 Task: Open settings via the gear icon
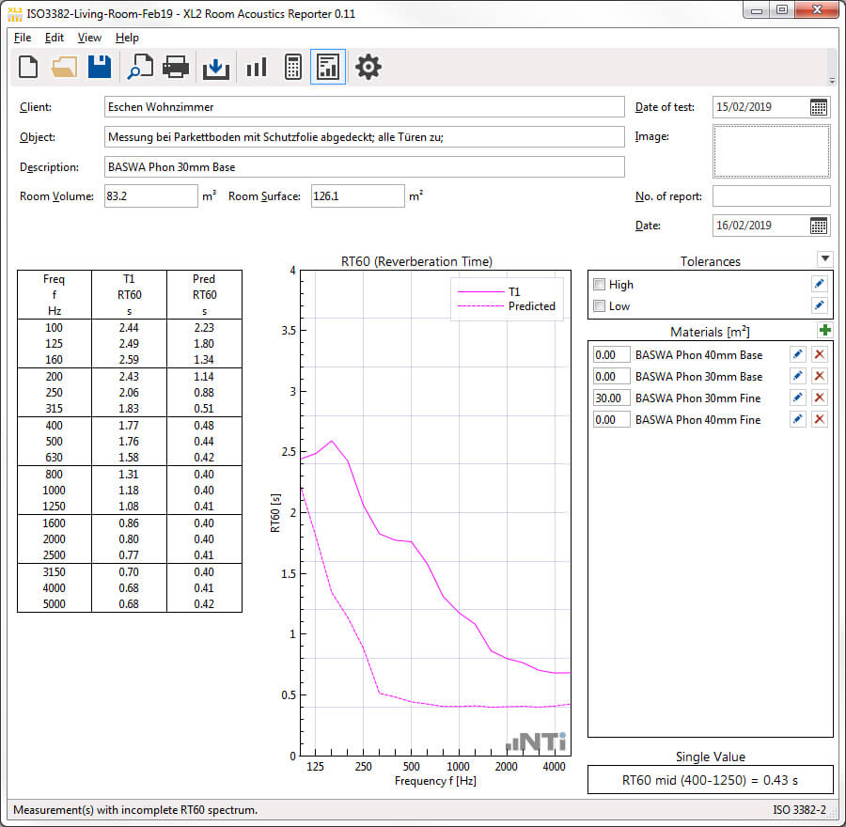[x=368, y=67]
